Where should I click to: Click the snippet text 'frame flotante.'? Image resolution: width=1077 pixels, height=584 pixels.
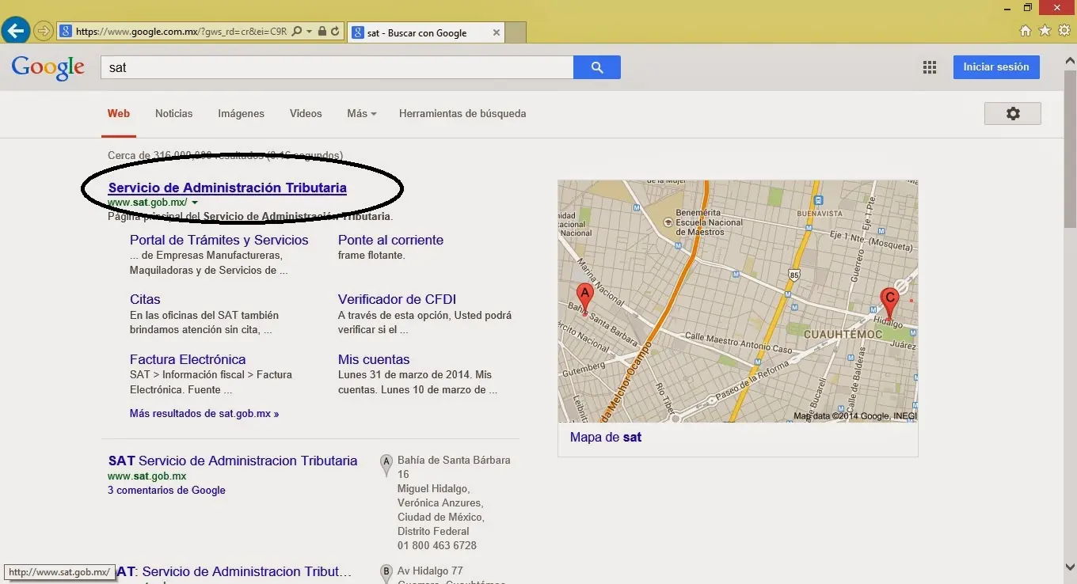371,256
